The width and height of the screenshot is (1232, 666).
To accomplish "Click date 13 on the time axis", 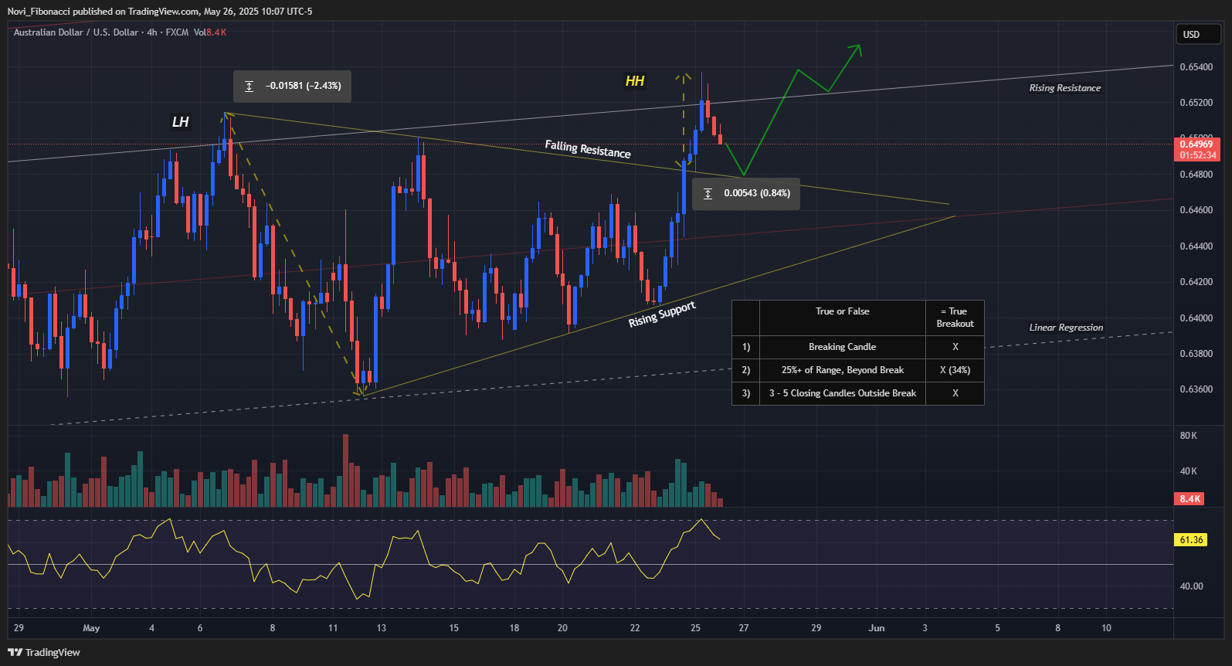I will click(x=382, y=628).
